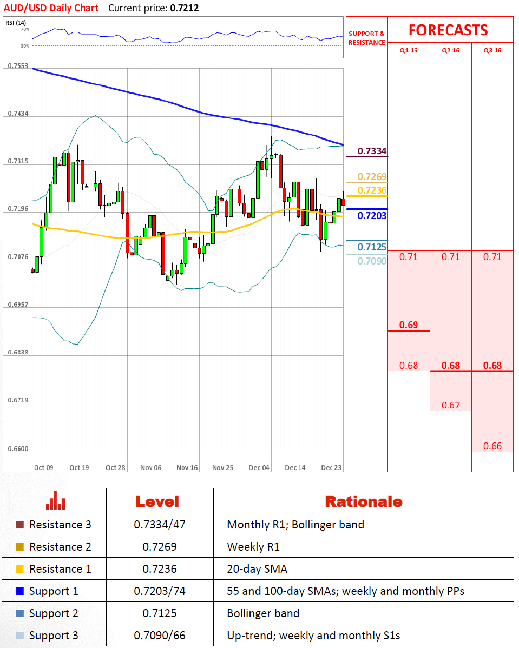Click the 0.7334 resistance level marker
The height and width of the screenshot is (648, 519).
coord(372,151)
